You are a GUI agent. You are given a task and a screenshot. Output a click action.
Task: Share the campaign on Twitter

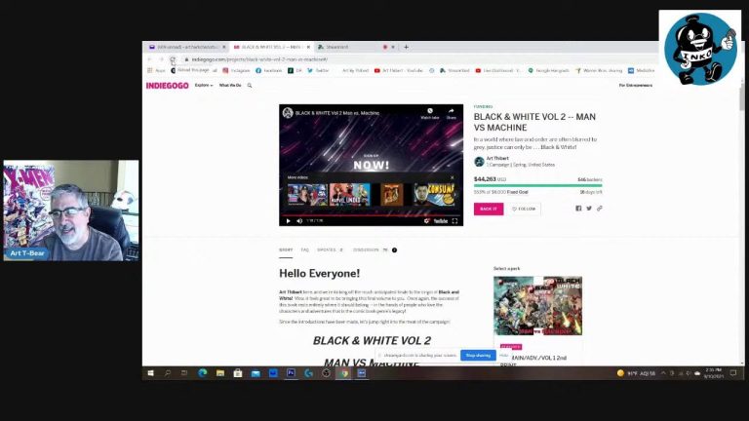click(x=589, y=208)
